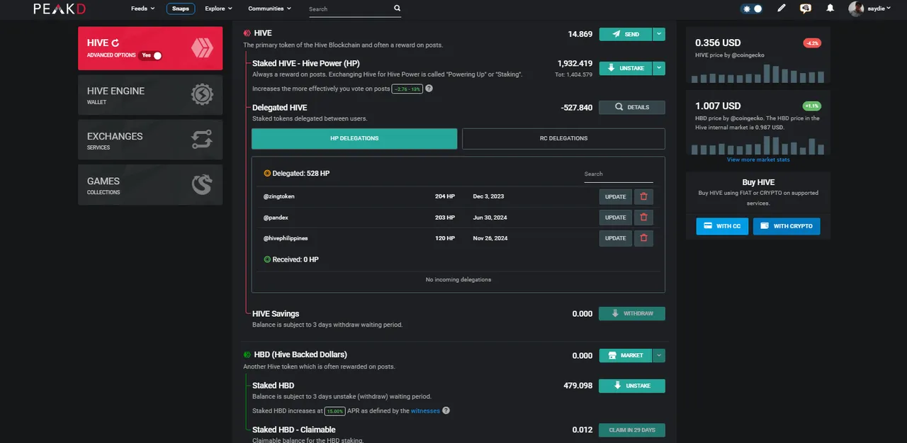Open the saydie profile avatar
Viewport: 907px width, 443px height.
coord(856,9)
